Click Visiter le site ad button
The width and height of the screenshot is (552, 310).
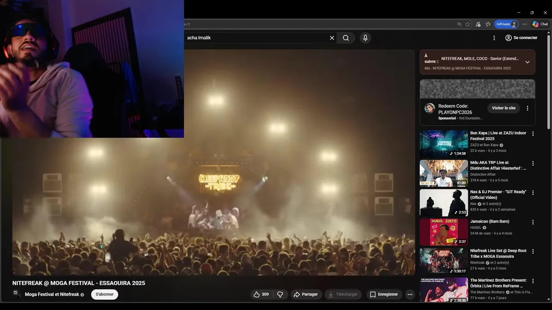coord(503,108)
